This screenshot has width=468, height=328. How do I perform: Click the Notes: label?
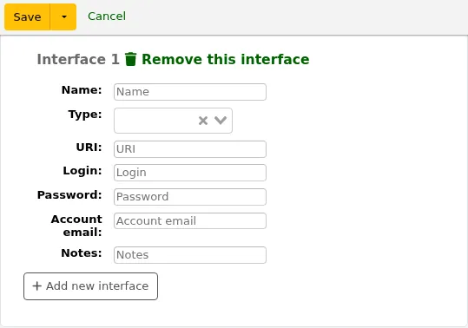pos(82,253)
